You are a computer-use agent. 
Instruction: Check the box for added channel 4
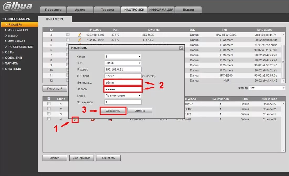click(x=49, y=119)
